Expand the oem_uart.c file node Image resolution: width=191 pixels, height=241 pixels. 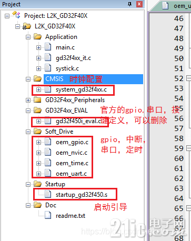(38, 174)
